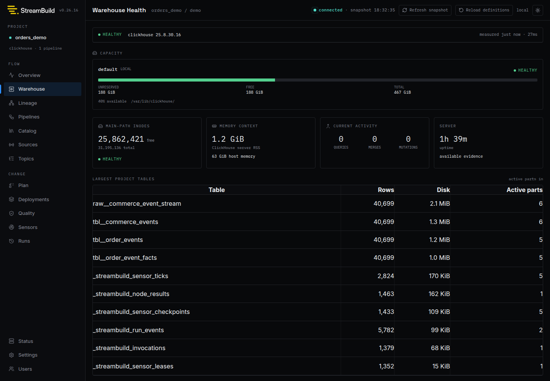Click the snapshot 18:32:35 timestamp
The image size is (550, 381).
[x=373, y=10]
